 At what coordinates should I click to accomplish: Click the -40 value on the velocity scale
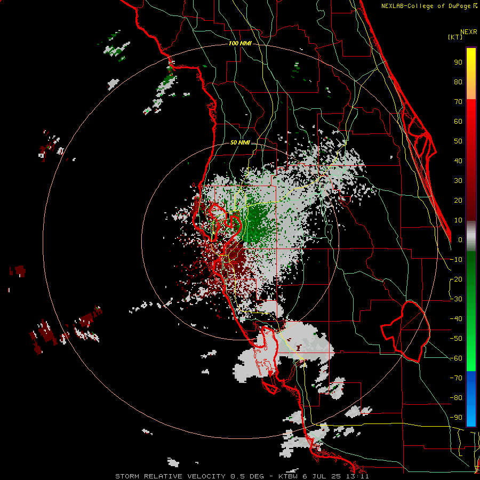(x=456, y=319)
